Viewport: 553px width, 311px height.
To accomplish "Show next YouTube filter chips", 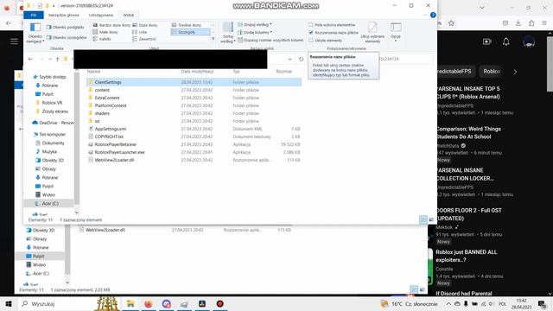I will pyautogui.click(x=515, y=72).
